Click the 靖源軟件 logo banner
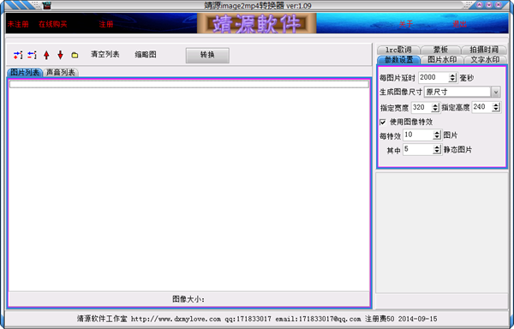This screenshot has width=514, height=329. (x=257, y=23)
